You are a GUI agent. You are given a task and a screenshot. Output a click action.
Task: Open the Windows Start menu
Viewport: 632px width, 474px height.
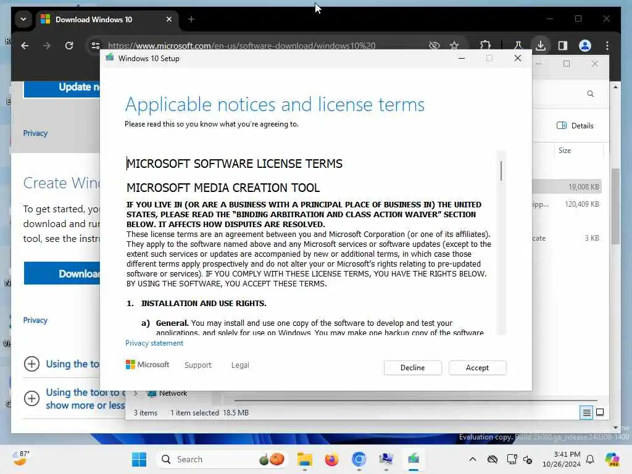(x=139, y=459)
